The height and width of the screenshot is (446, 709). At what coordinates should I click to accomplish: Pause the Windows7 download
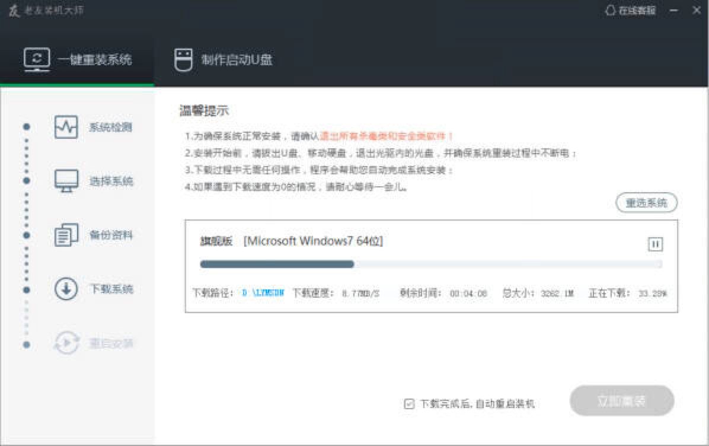(655, 244)
